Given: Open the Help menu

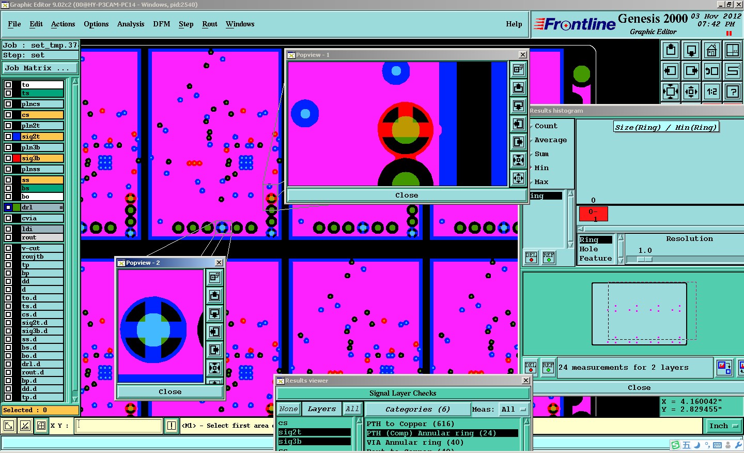Looking at the screenshot, I should pos(514,24).
